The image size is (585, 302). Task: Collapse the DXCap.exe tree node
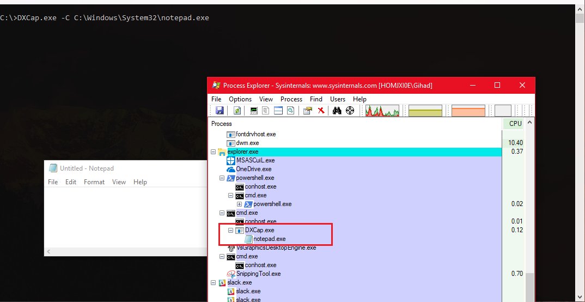230,231
